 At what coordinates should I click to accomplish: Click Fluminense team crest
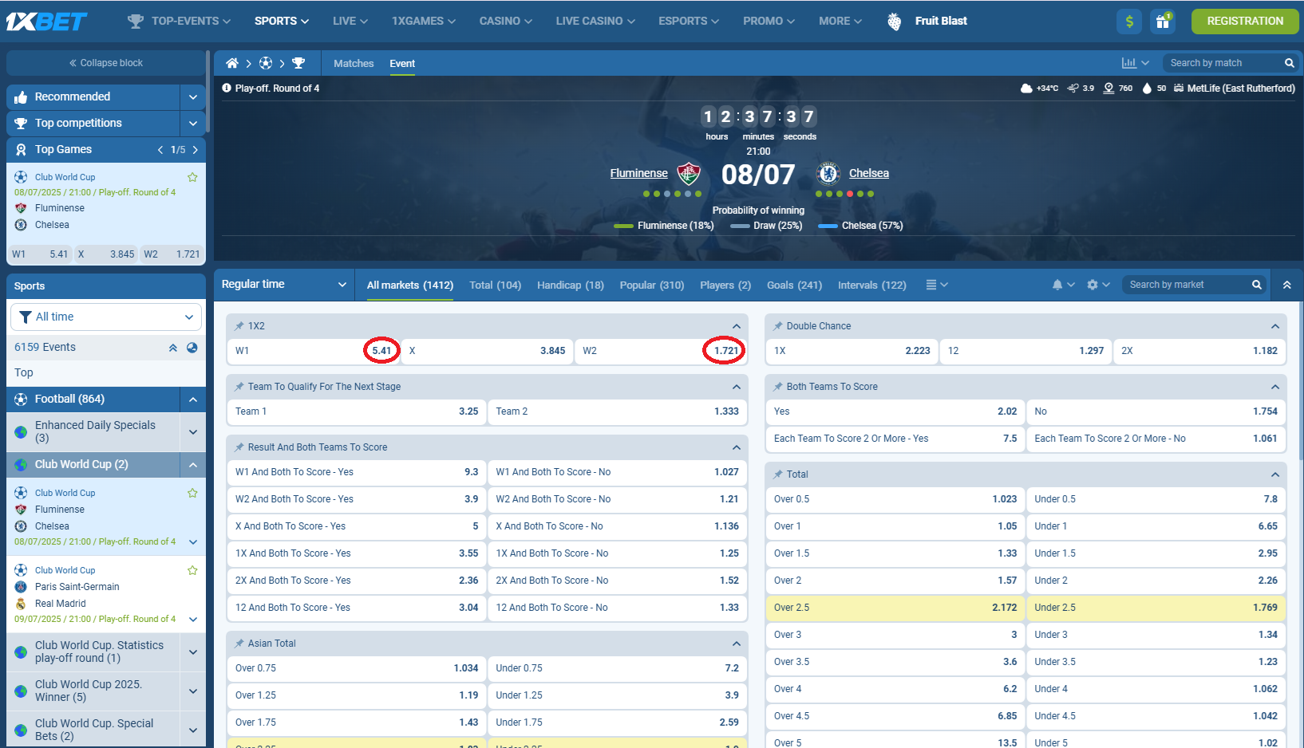coord(689,173)
